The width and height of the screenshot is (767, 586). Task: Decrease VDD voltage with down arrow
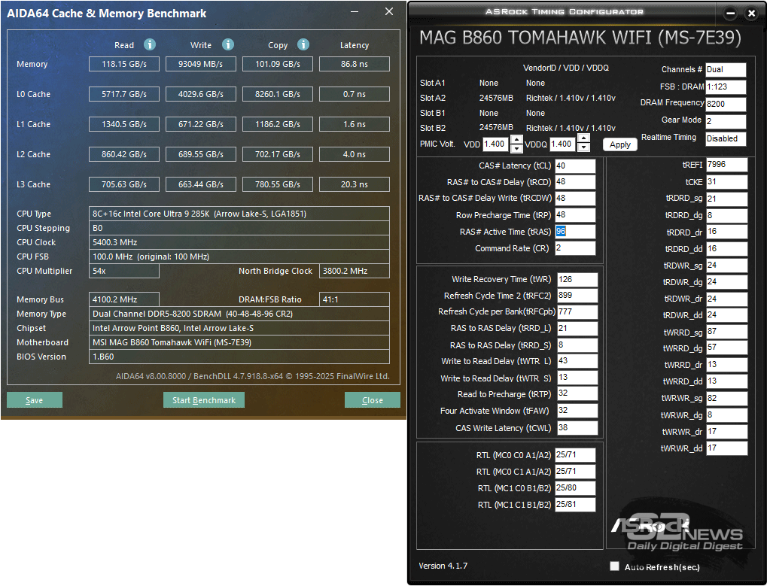pyautogui.click(x=516, y=148)
